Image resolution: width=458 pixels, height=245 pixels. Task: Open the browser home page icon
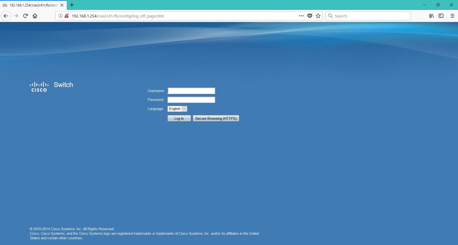[x=35, y=16]
